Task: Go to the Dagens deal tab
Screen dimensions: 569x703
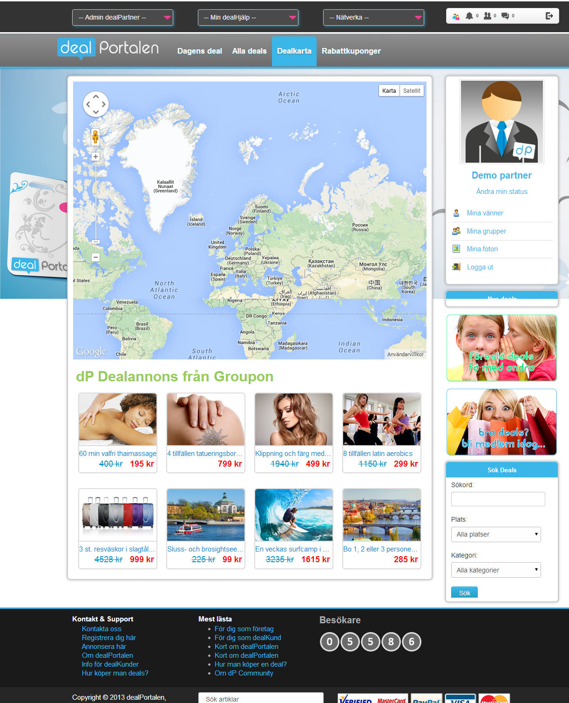Action: tap(199, 51)
